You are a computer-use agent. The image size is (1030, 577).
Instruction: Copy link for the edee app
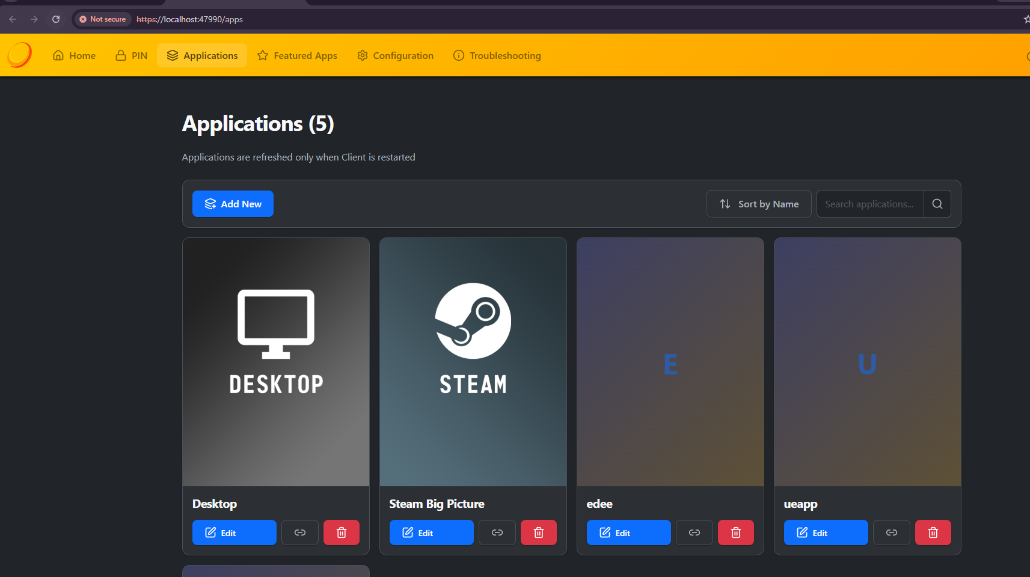694,533
